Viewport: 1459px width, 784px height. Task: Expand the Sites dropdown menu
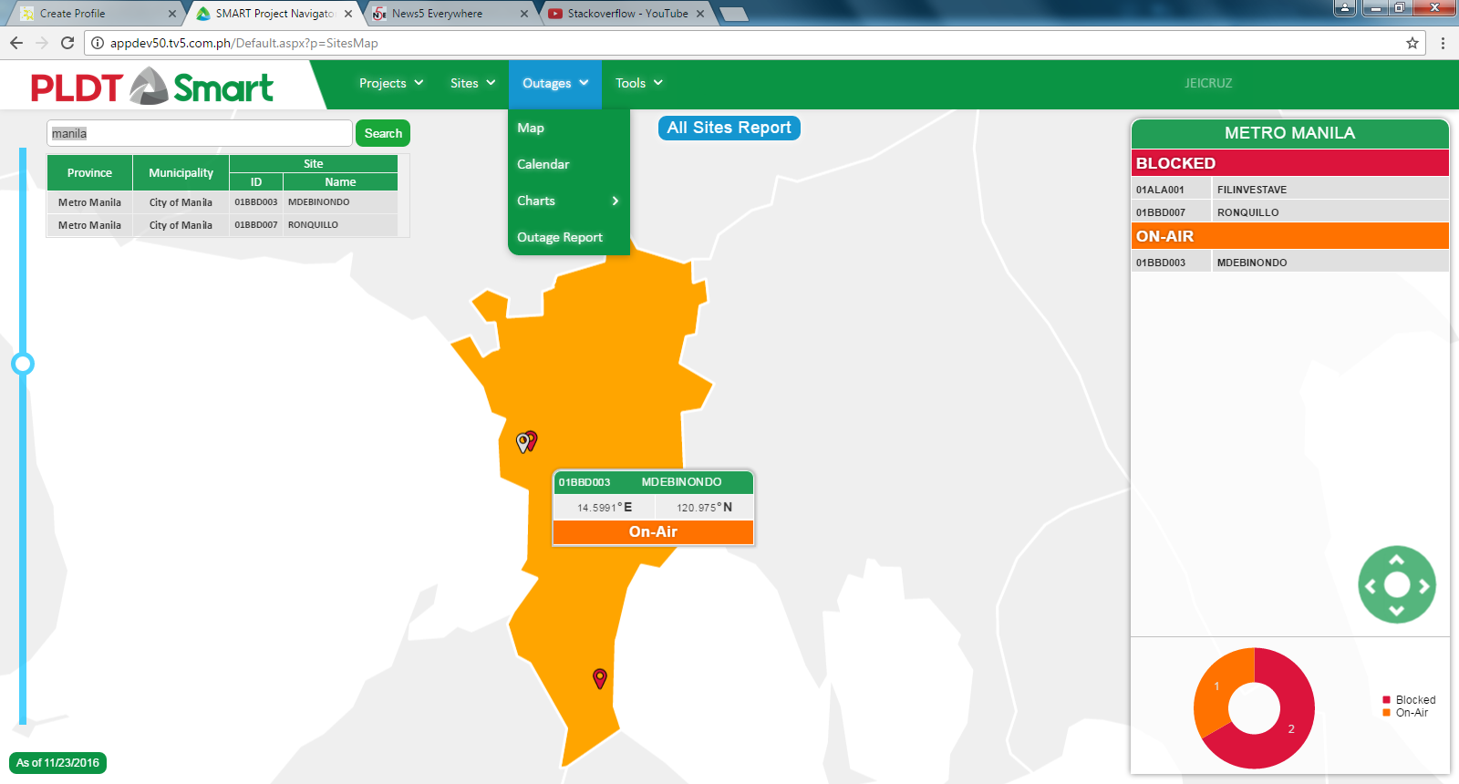(472, 83)
